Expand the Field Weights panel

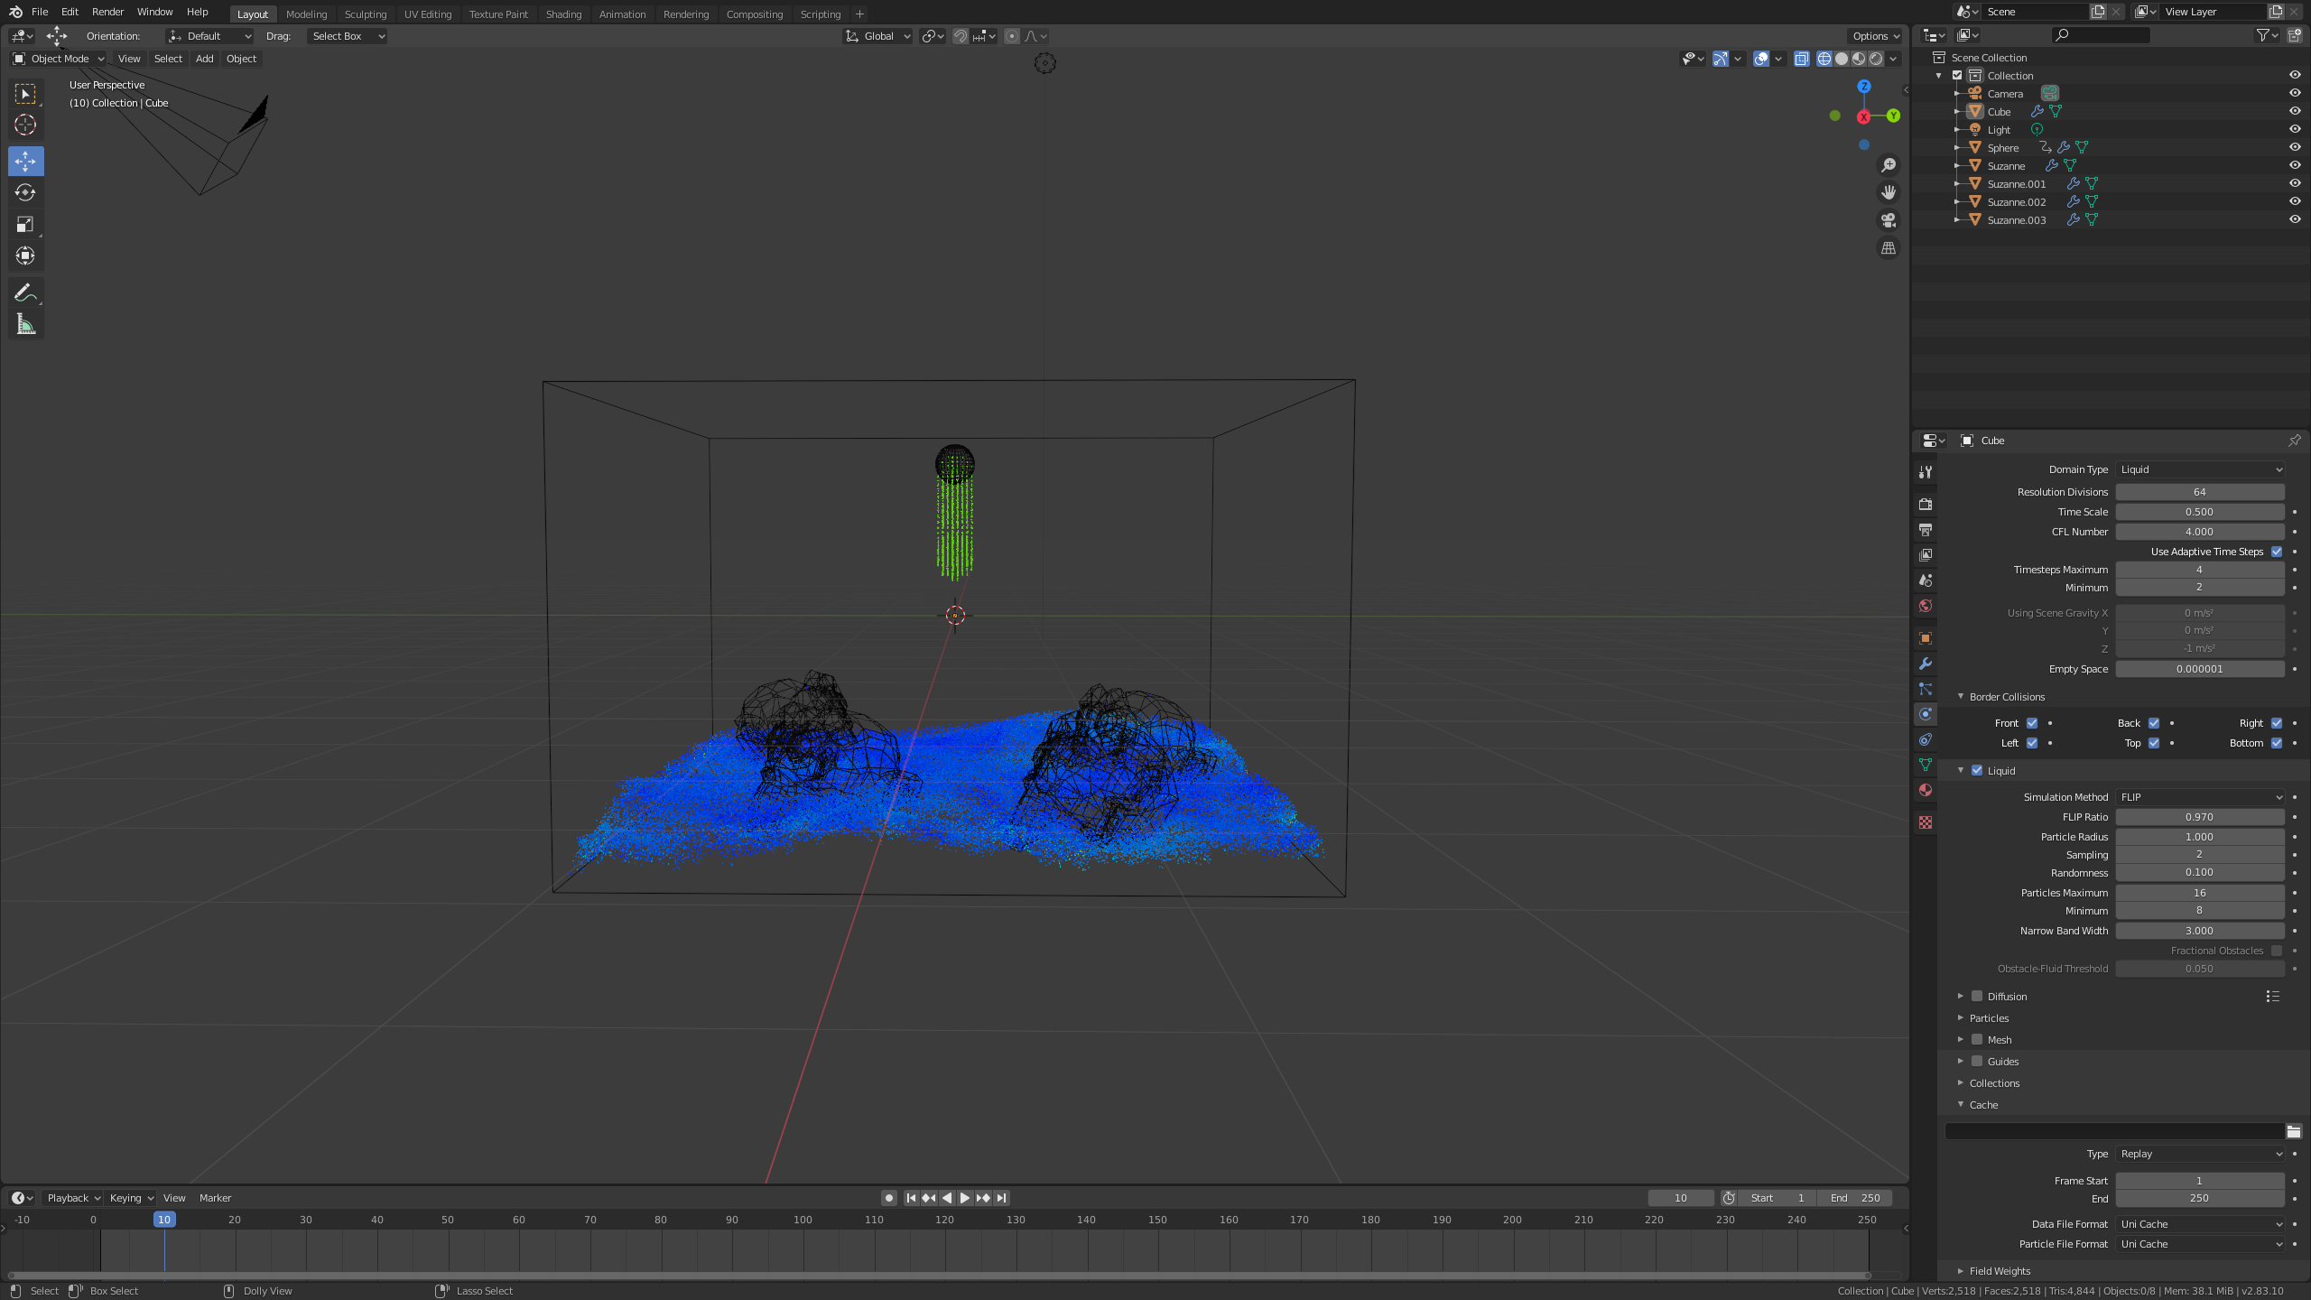2000,1271
